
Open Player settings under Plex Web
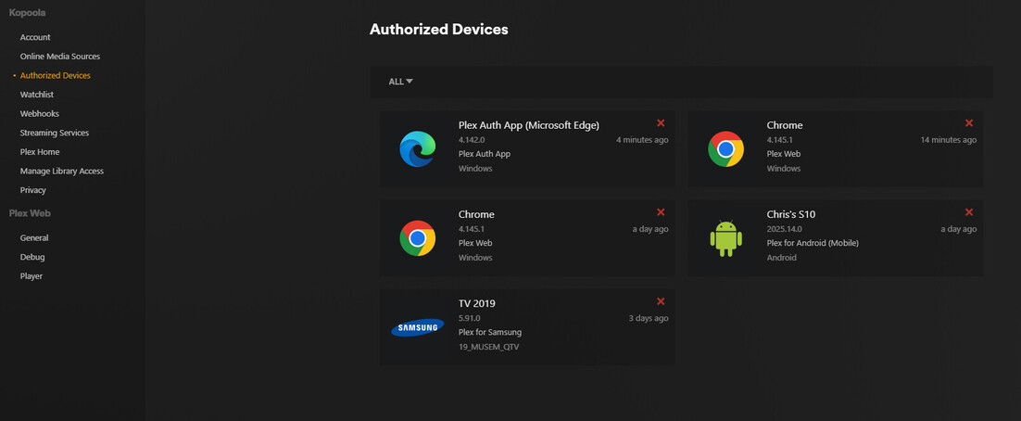pyautogui.click(x=32, y=275)
